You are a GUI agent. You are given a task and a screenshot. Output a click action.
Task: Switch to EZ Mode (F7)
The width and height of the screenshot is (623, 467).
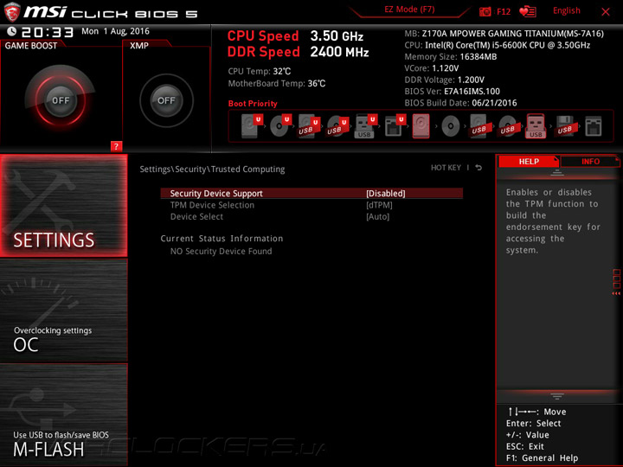click(x=409, y=10)
